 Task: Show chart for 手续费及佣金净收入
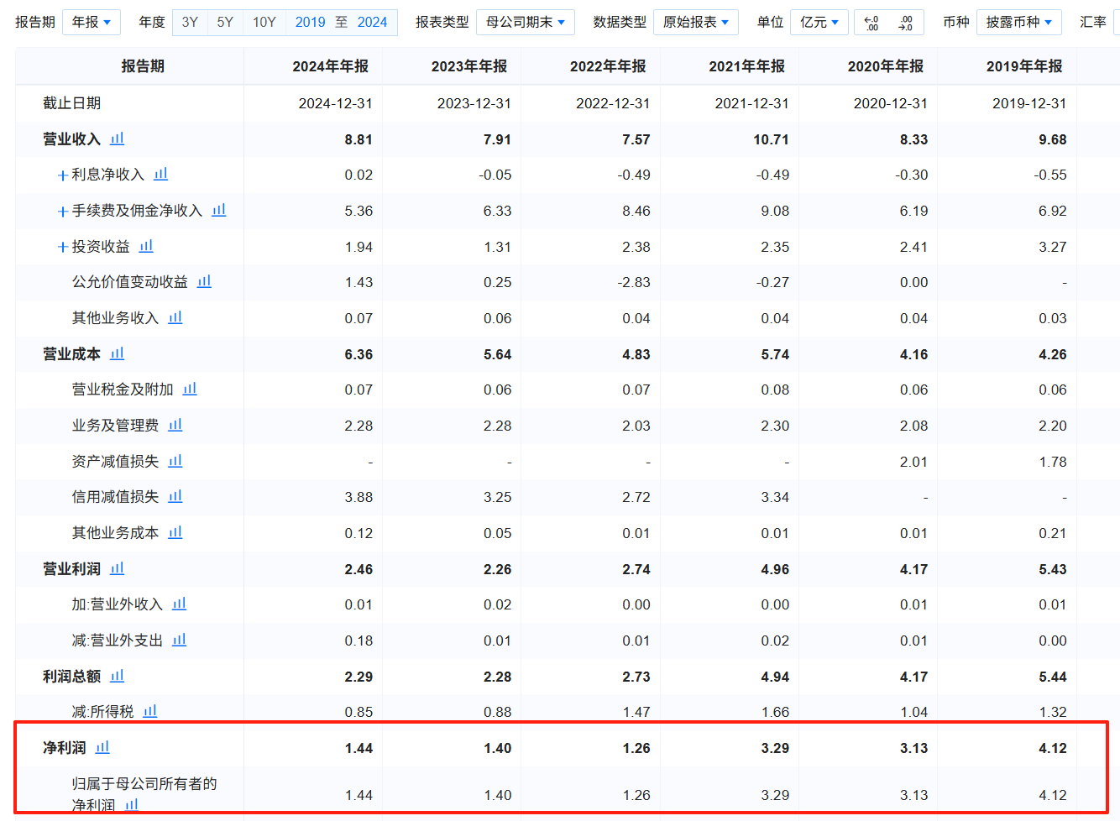click(219, 210)
